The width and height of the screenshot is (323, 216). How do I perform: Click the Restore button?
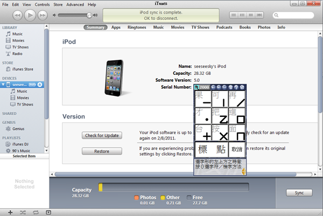pos(102,151)
